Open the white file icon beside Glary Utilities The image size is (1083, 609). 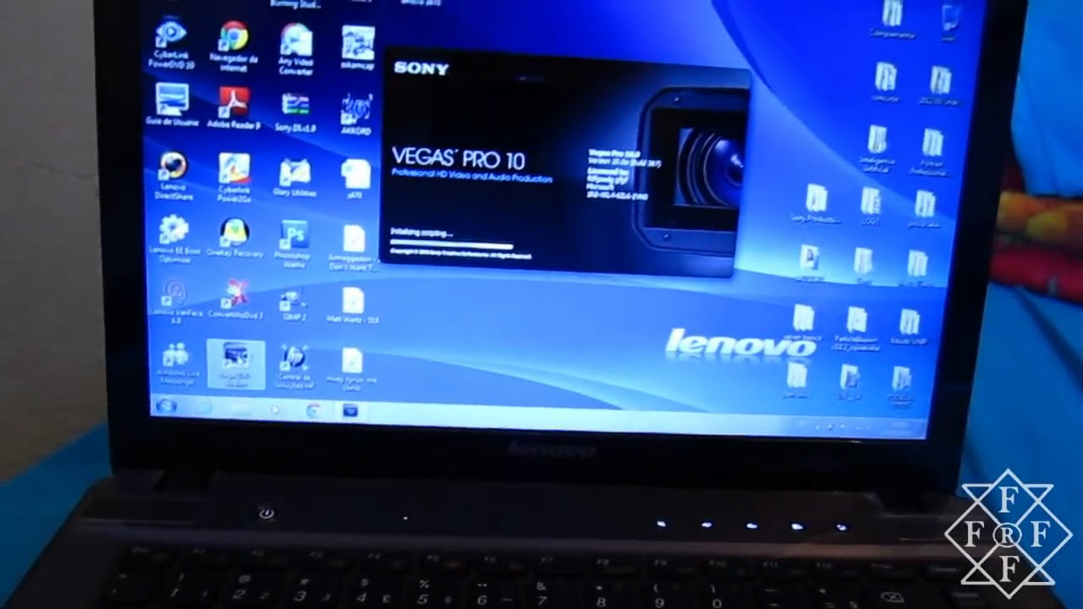355,178
